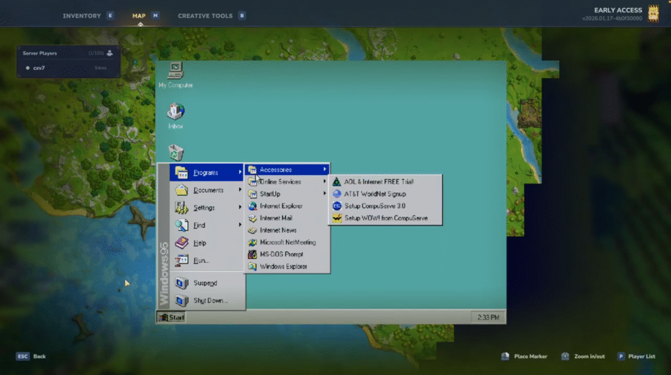
Task: Click the MS-DOS Prompt text label
Action: click(282, 254)
